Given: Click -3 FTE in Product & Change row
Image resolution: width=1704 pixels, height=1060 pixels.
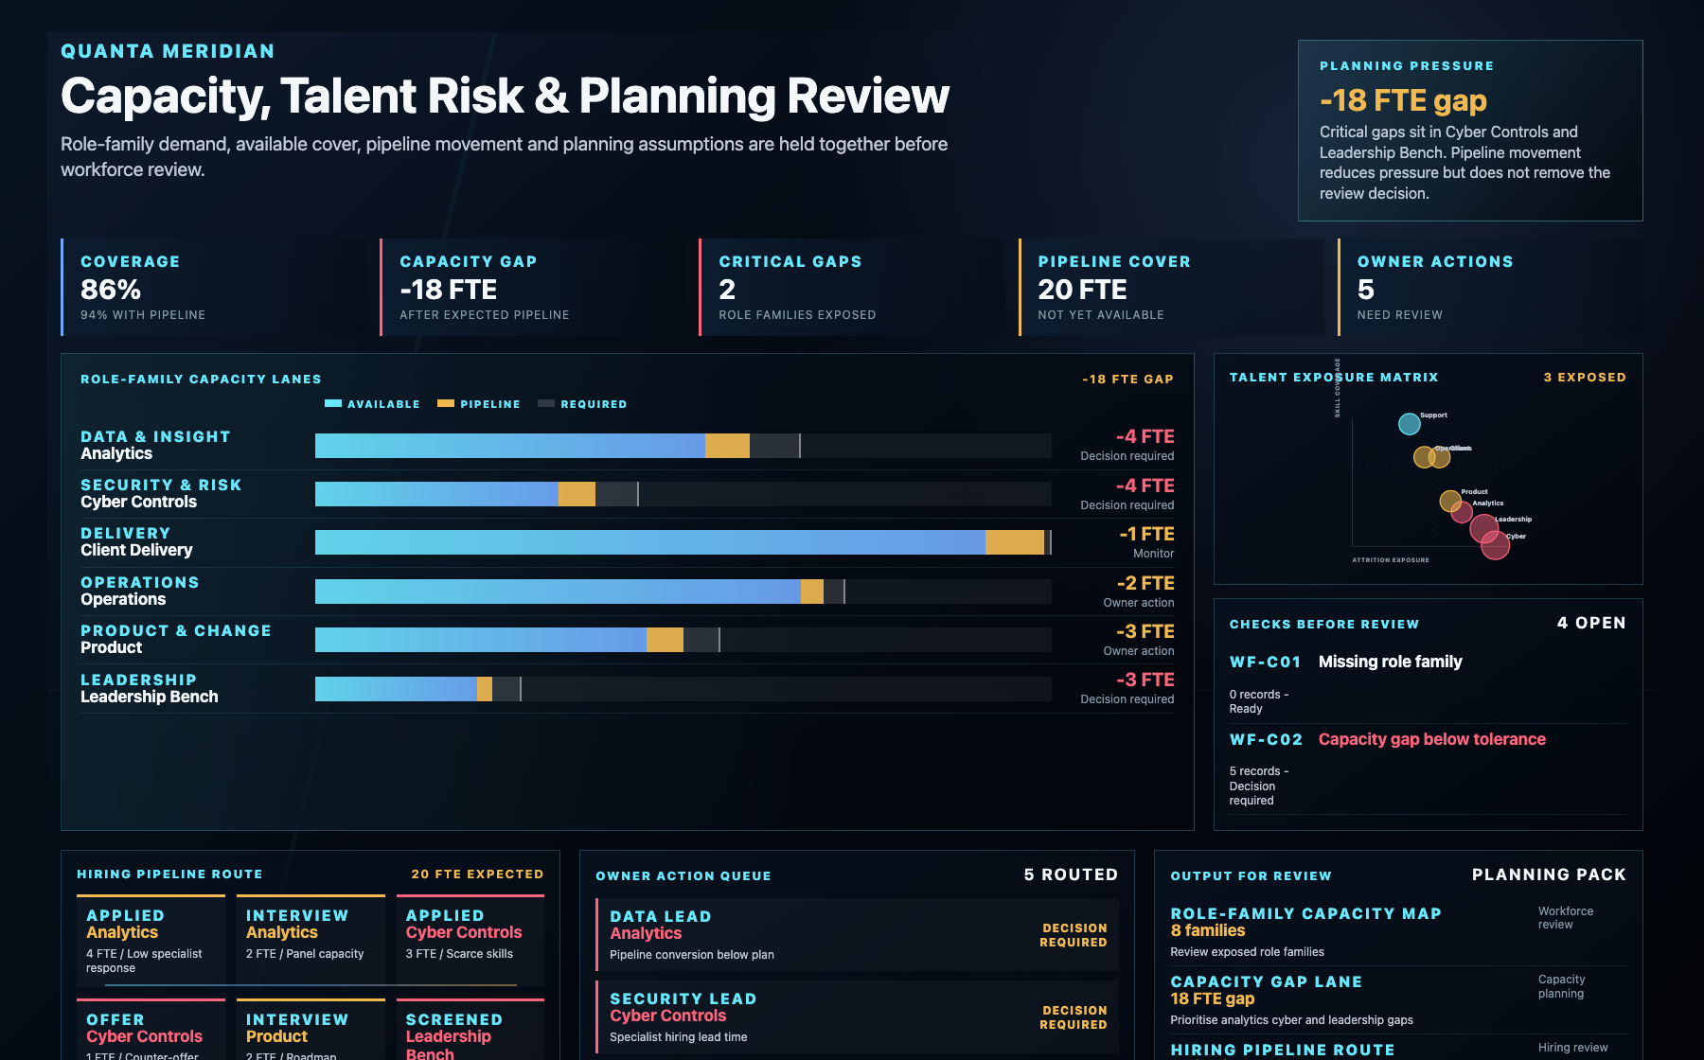Looking at the screenshot, I should point(1145,631).
